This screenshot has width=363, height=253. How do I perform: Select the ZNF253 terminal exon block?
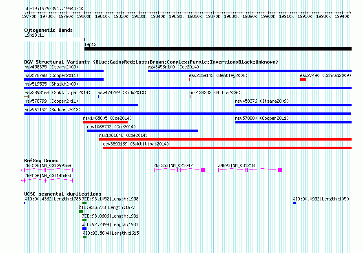pos(203,170)
